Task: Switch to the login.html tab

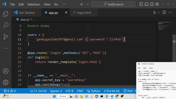Action: tap(84, 13)
